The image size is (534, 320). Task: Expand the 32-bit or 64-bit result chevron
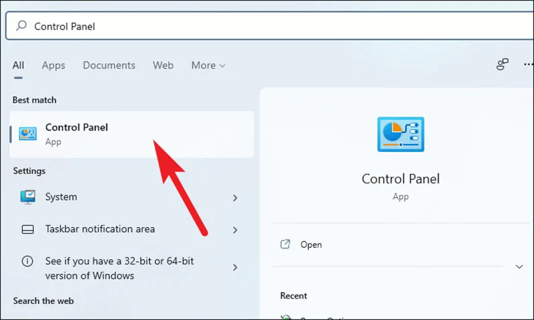pyautogui.click(x=235, y=267)
